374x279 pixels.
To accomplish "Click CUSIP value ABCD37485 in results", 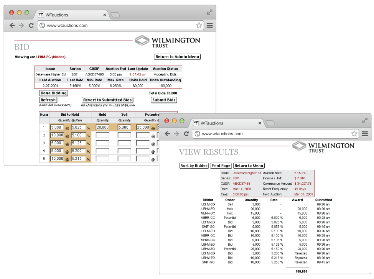I will 241,184.
